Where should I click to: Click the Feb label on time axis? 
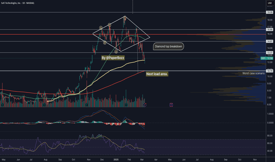coord(129,160)
